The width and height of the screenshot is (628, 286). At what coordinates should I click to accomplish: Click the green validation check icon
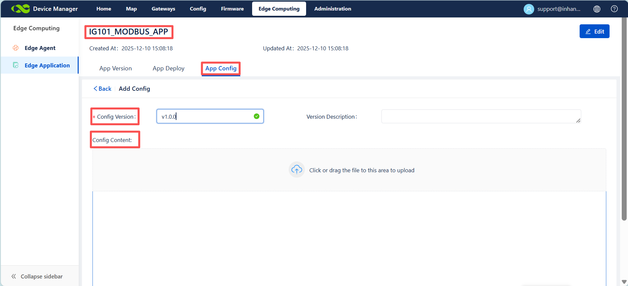tap(256, 116)
